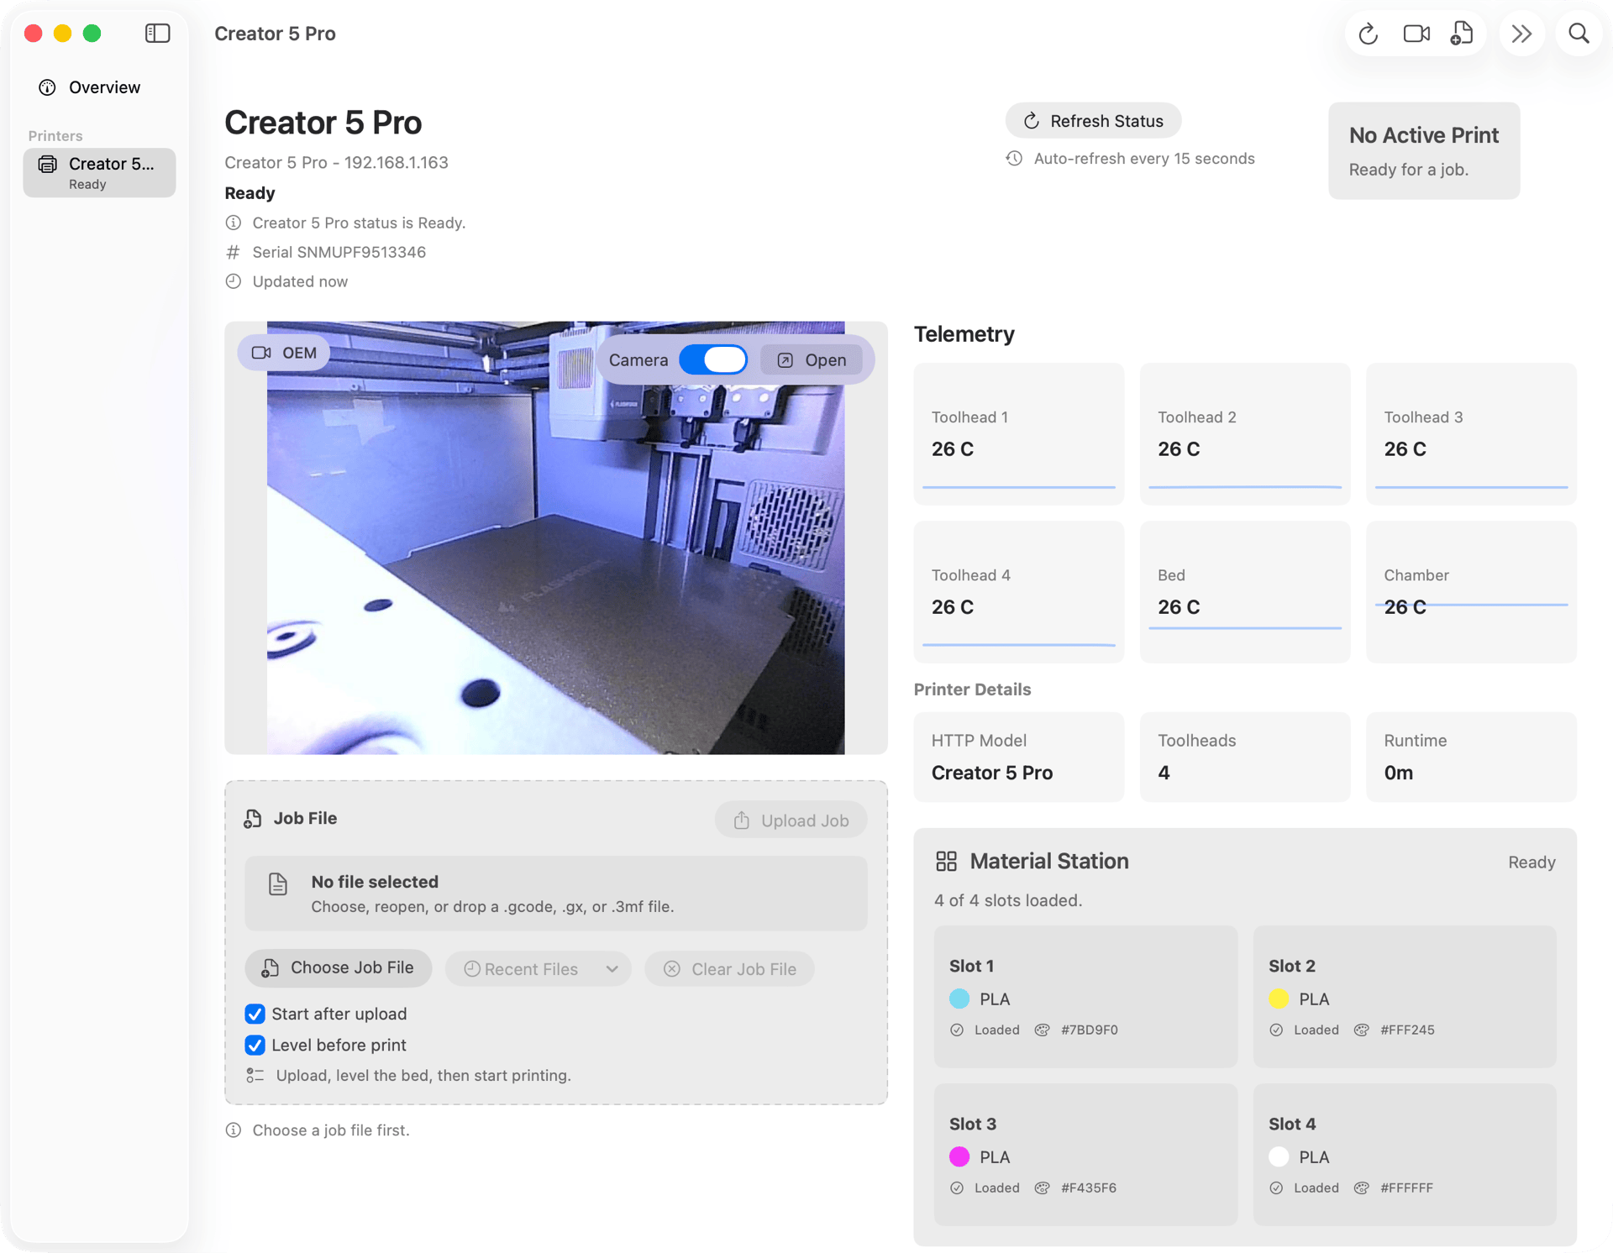The height and width of the screenshot is (1253, 1613).
Task: Click the Toolhead 3 temperature card
Action: pos(1471,434)
